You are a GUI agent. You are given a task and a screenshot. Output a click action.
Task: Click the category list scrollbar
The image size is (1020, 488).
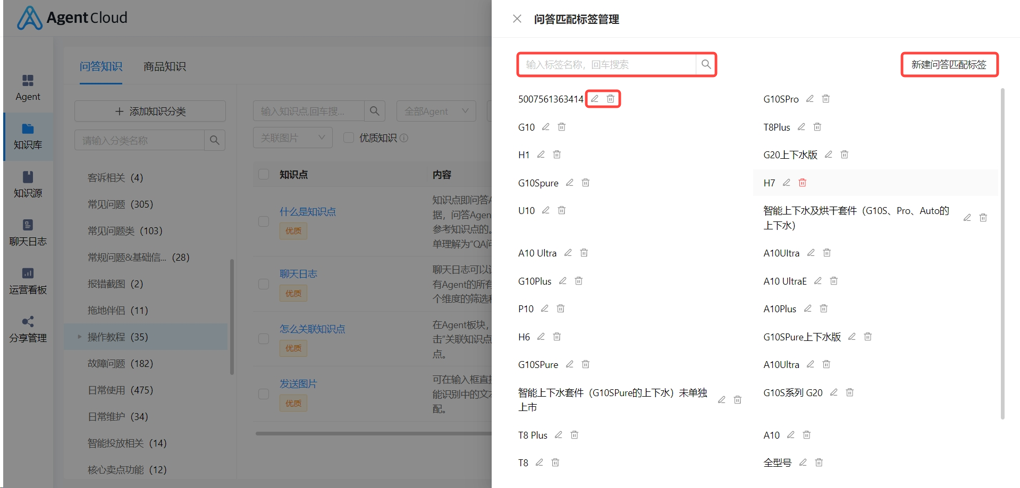click(x=232, y=317)
